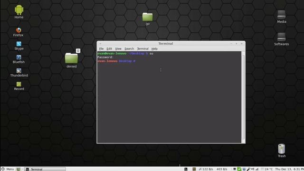The image size is (304, 171).
Task: Click the network signal bars tray icon
Action: tap(257, 169)
